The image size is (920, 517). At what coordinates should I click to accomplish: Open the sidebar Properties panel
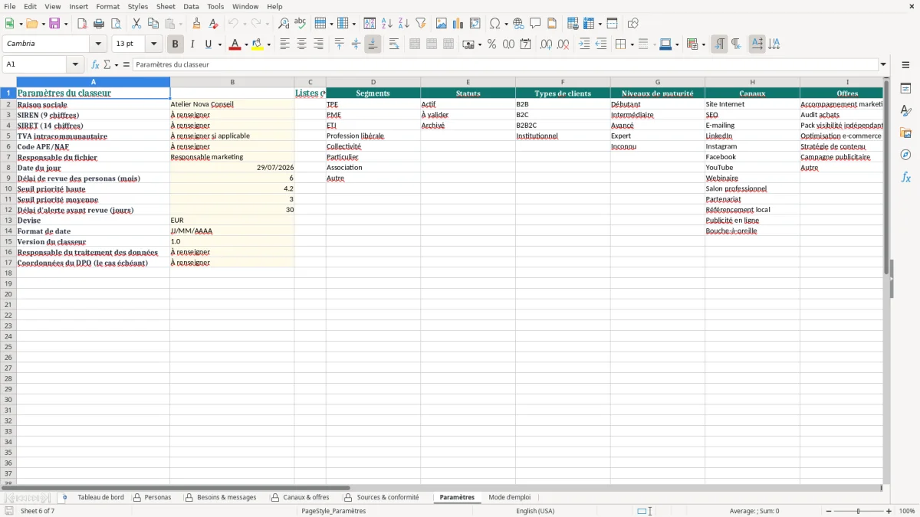tap(905, 88)
